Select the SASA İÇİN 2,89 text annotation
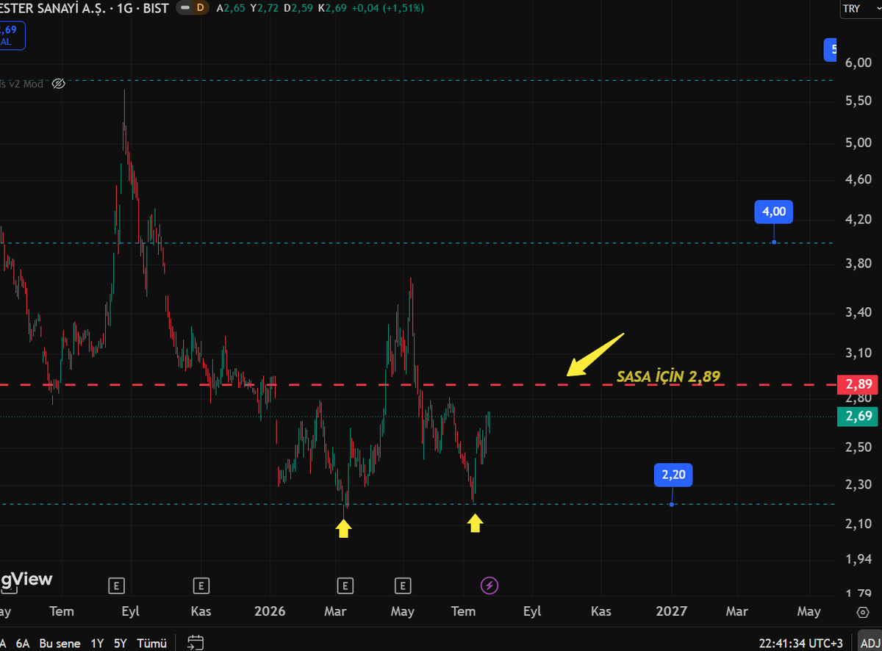The width and height of the screenshot is (882, 651). coord(668,376)
